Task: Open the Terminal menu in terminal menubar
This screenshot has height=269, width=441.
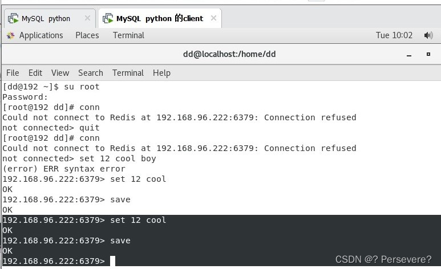Action: [128, 73]
